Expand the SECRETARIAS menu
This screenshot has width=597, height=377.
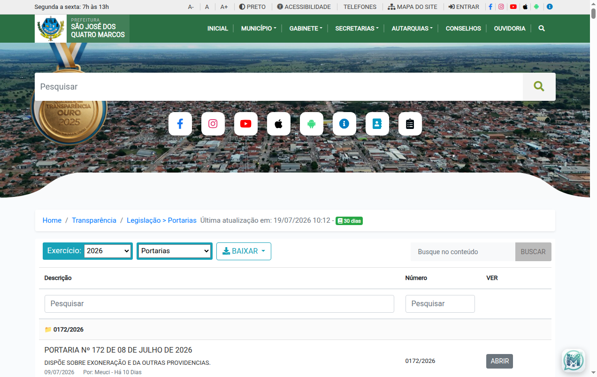(x=357, y=29)
